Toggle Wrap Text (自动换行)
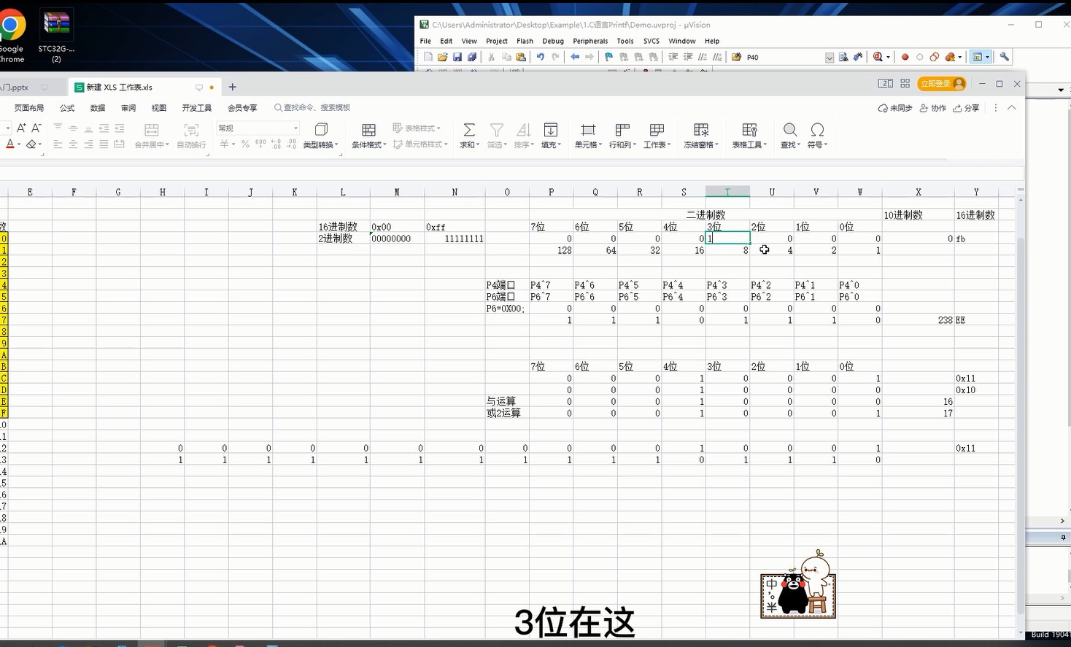Image resolution: width=1071 pixels, height=647 pixels. pyautogui.click(x=191, y=136)
